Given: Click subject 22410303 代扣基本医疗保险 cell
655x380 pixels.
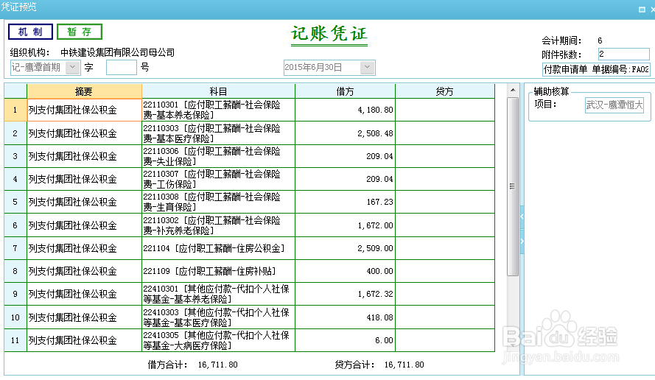Looking at the screenshot, I should (x=219, y=317).
